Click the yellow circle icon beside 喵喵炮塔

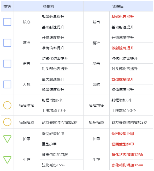(x=7, y=105)
